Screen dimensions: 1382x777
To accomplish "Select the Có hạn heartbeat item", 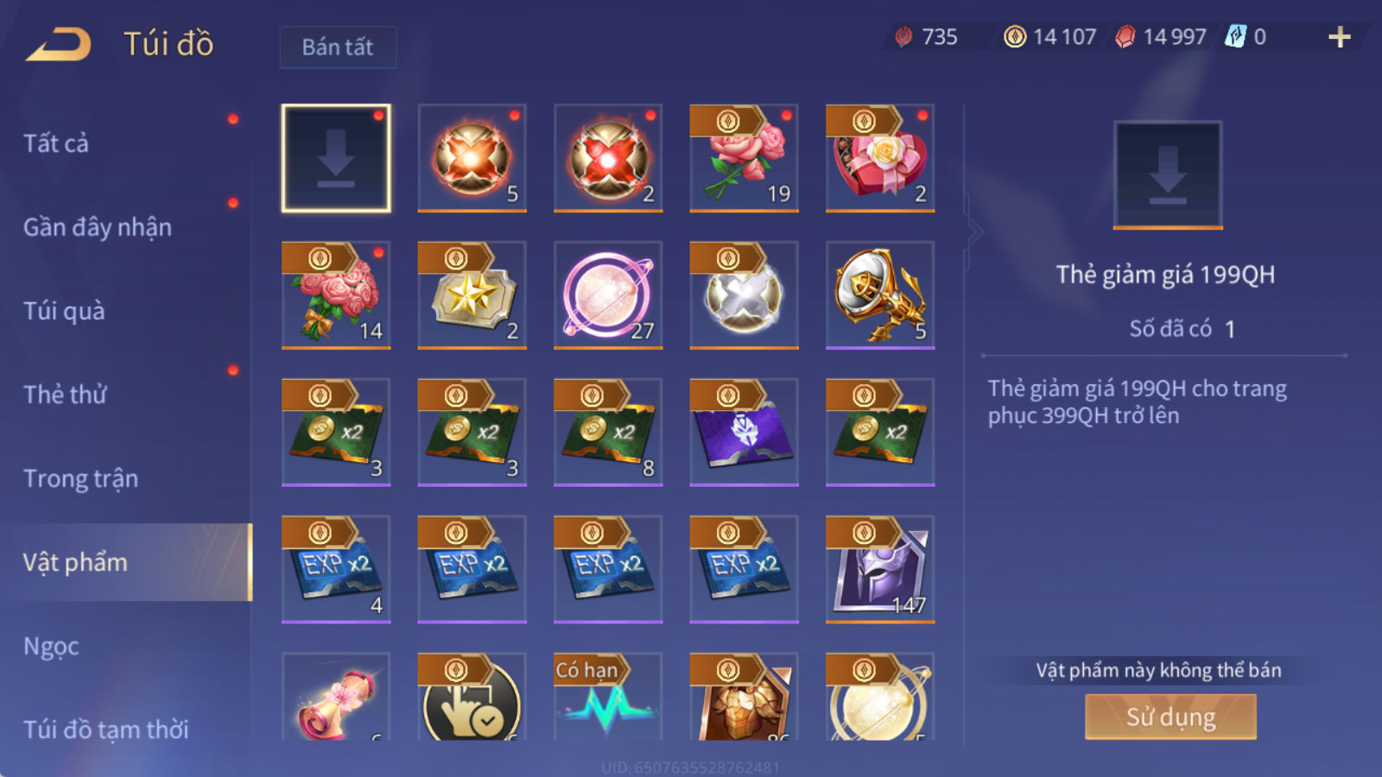I will 608,697.
